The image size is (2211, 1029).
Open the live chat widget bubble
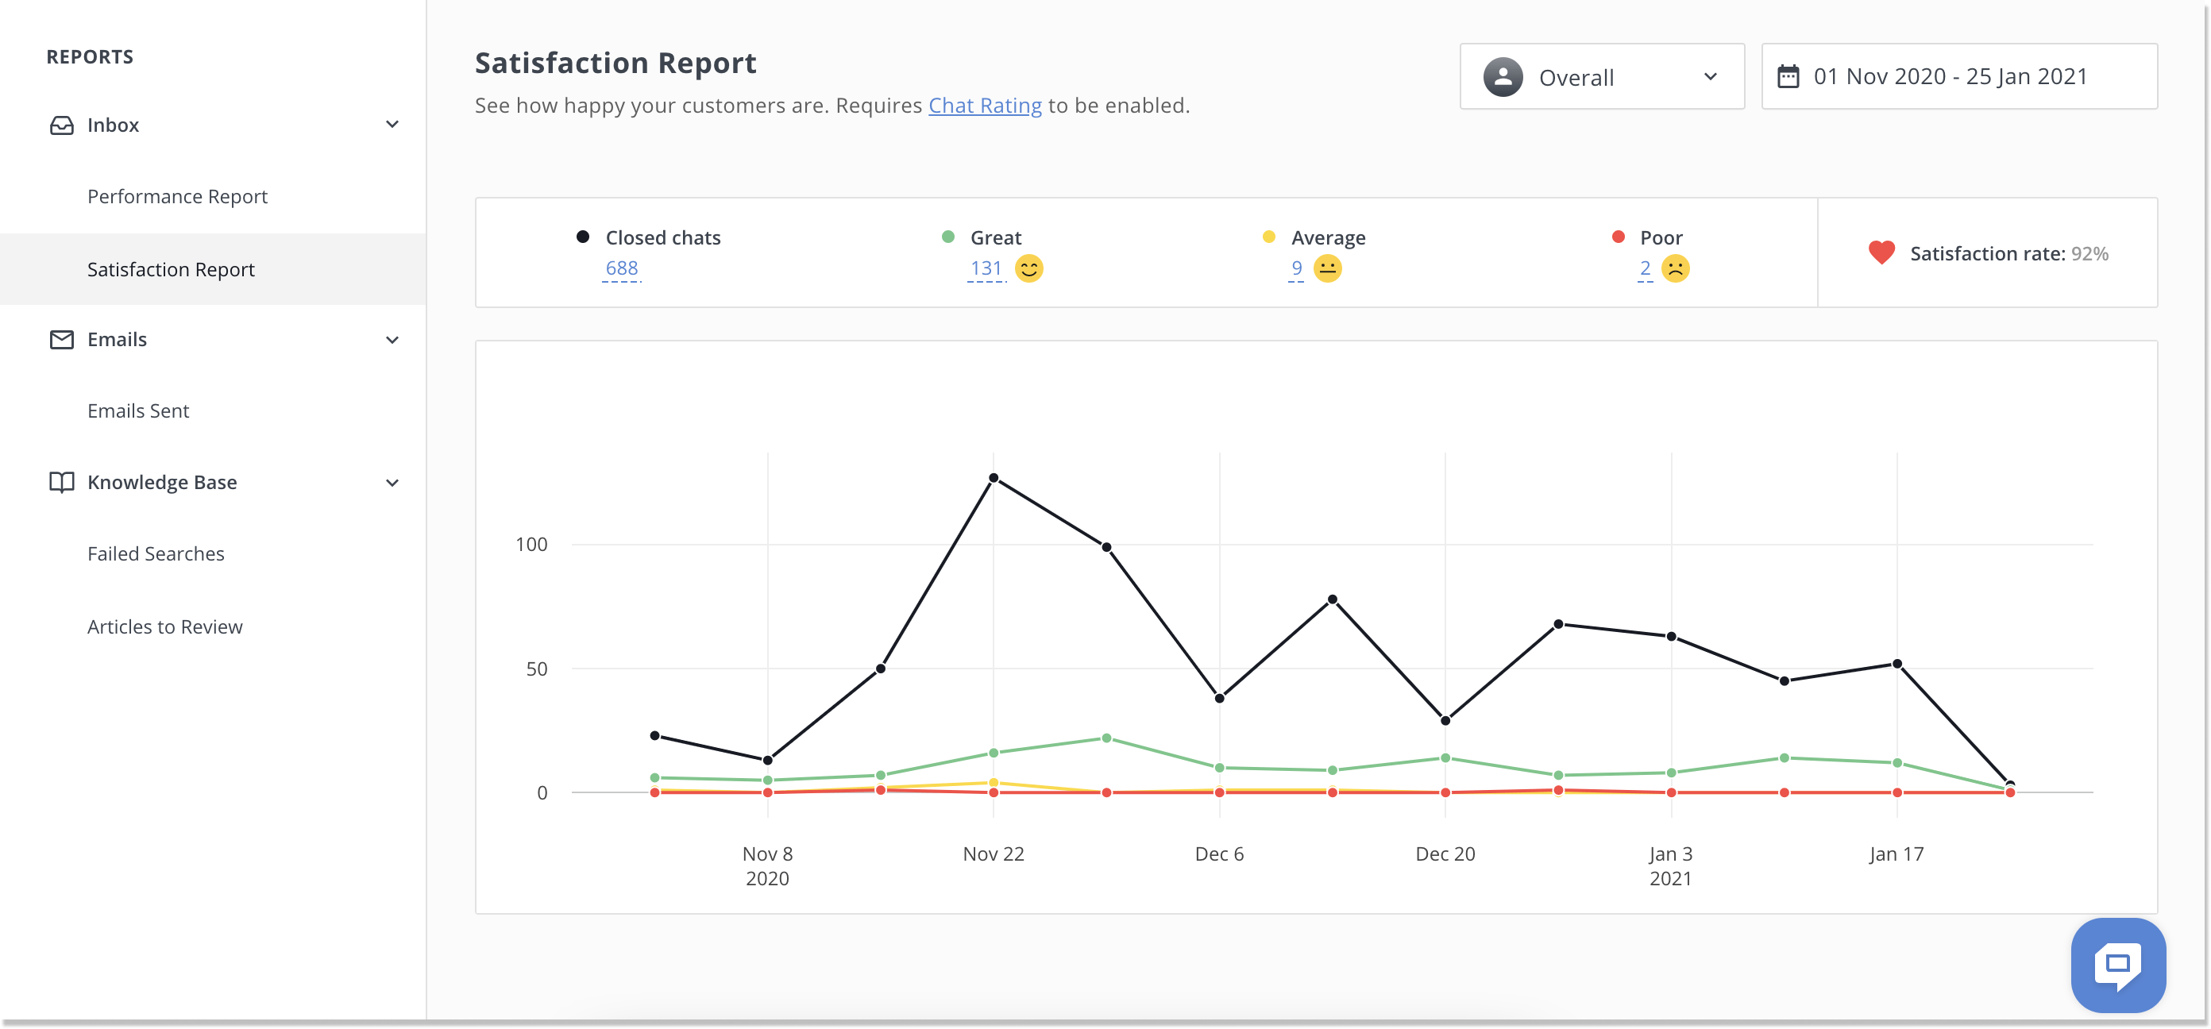2117,965
